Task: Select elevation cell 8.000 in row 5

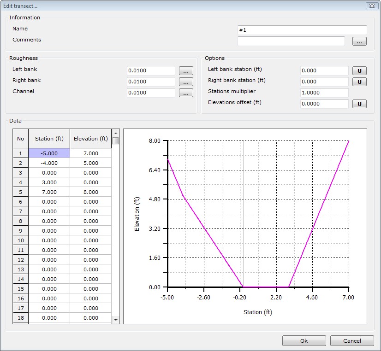Action: [90, 192]
